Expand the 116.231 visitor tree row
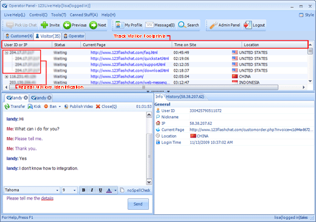Viewport: 316px width, 222px height. [7, 76]
